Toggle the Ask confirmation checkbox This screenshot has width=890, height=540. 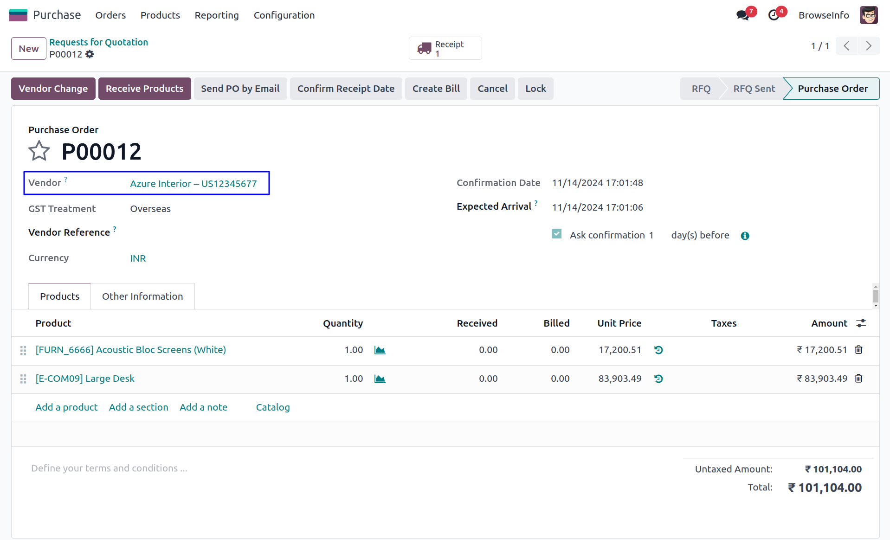pos(556,234)
